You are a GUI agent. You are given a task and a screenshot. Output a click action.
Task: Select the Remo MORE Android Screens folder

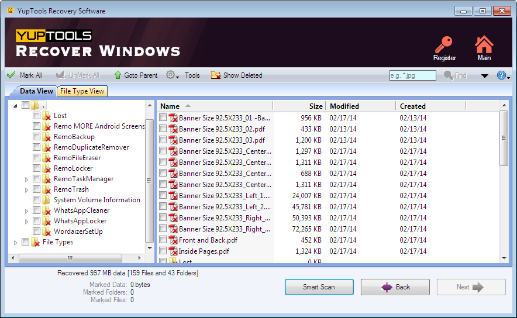[x=99, y=126]
